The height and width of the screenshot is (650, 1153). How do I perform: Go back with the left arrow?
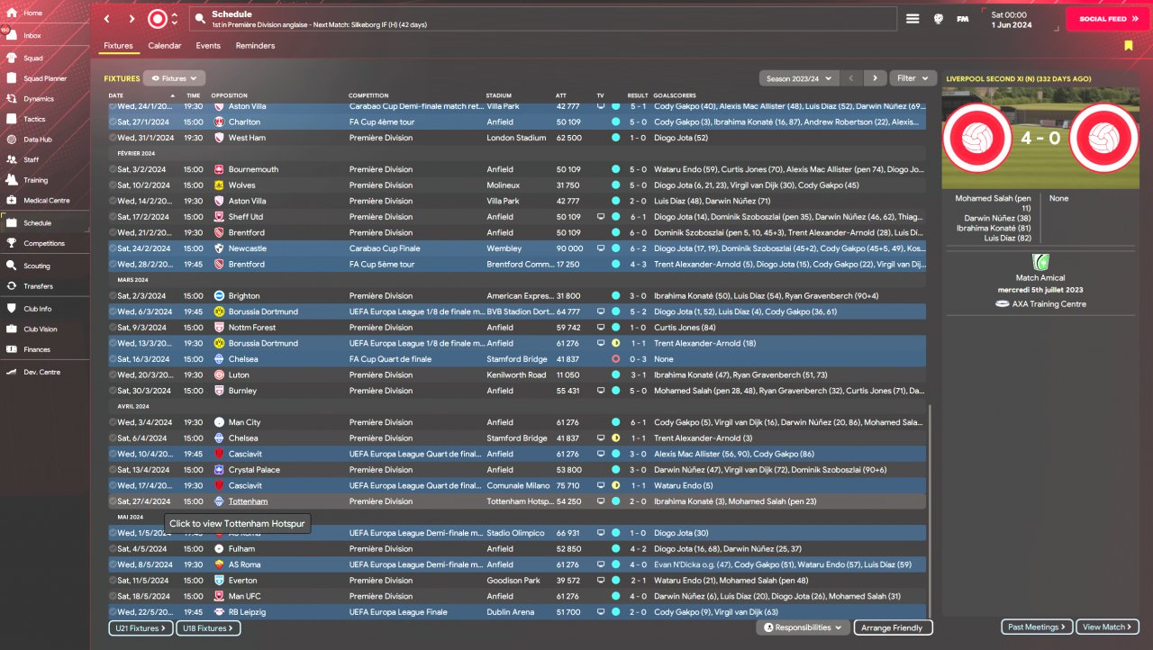coord(107,19)
